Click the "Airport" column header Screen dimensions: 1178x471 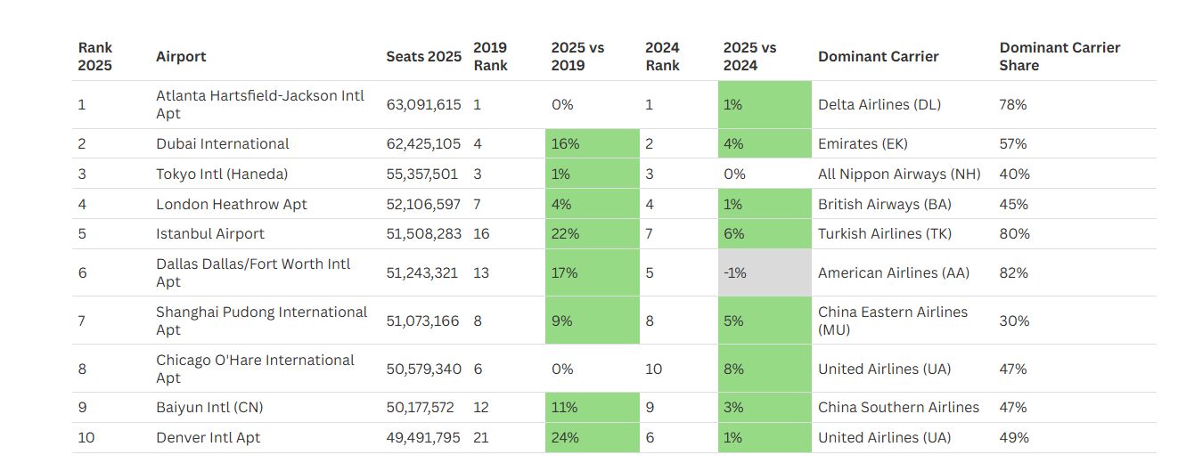pyautogui.click(x=181, y=56)
